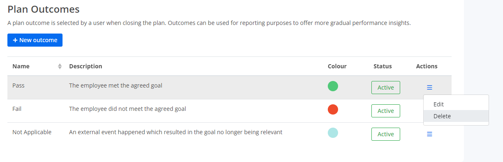Click the light teal swatch for Not Applicable
503x162 pixels.
333,133
